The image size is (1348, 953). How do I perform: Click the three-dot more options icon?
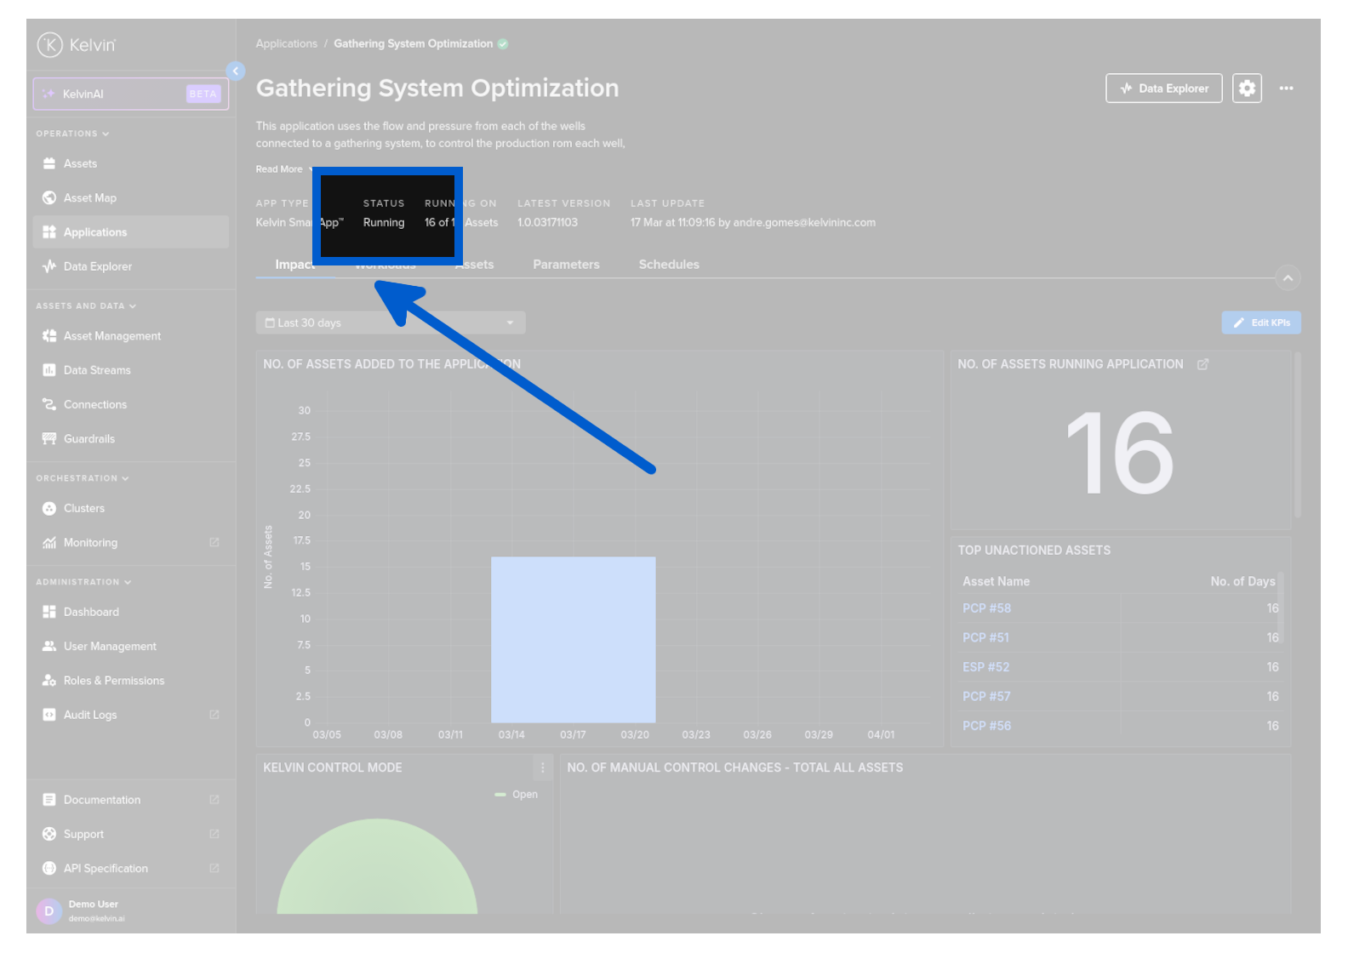(1286, 88)
